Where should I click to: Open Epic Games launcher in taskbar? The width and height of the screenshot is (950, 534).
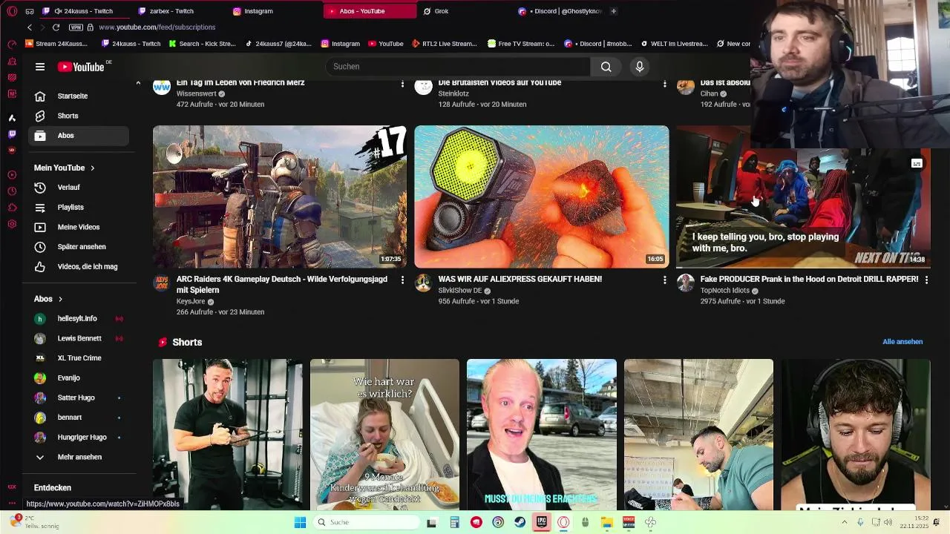(x=542, y=522)
